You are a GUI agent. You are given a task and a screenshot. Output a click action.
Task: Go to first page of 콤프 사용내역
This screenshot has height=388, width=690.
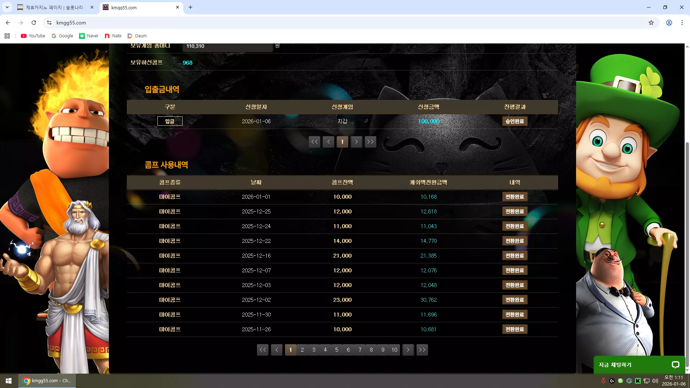pos(263,350)
